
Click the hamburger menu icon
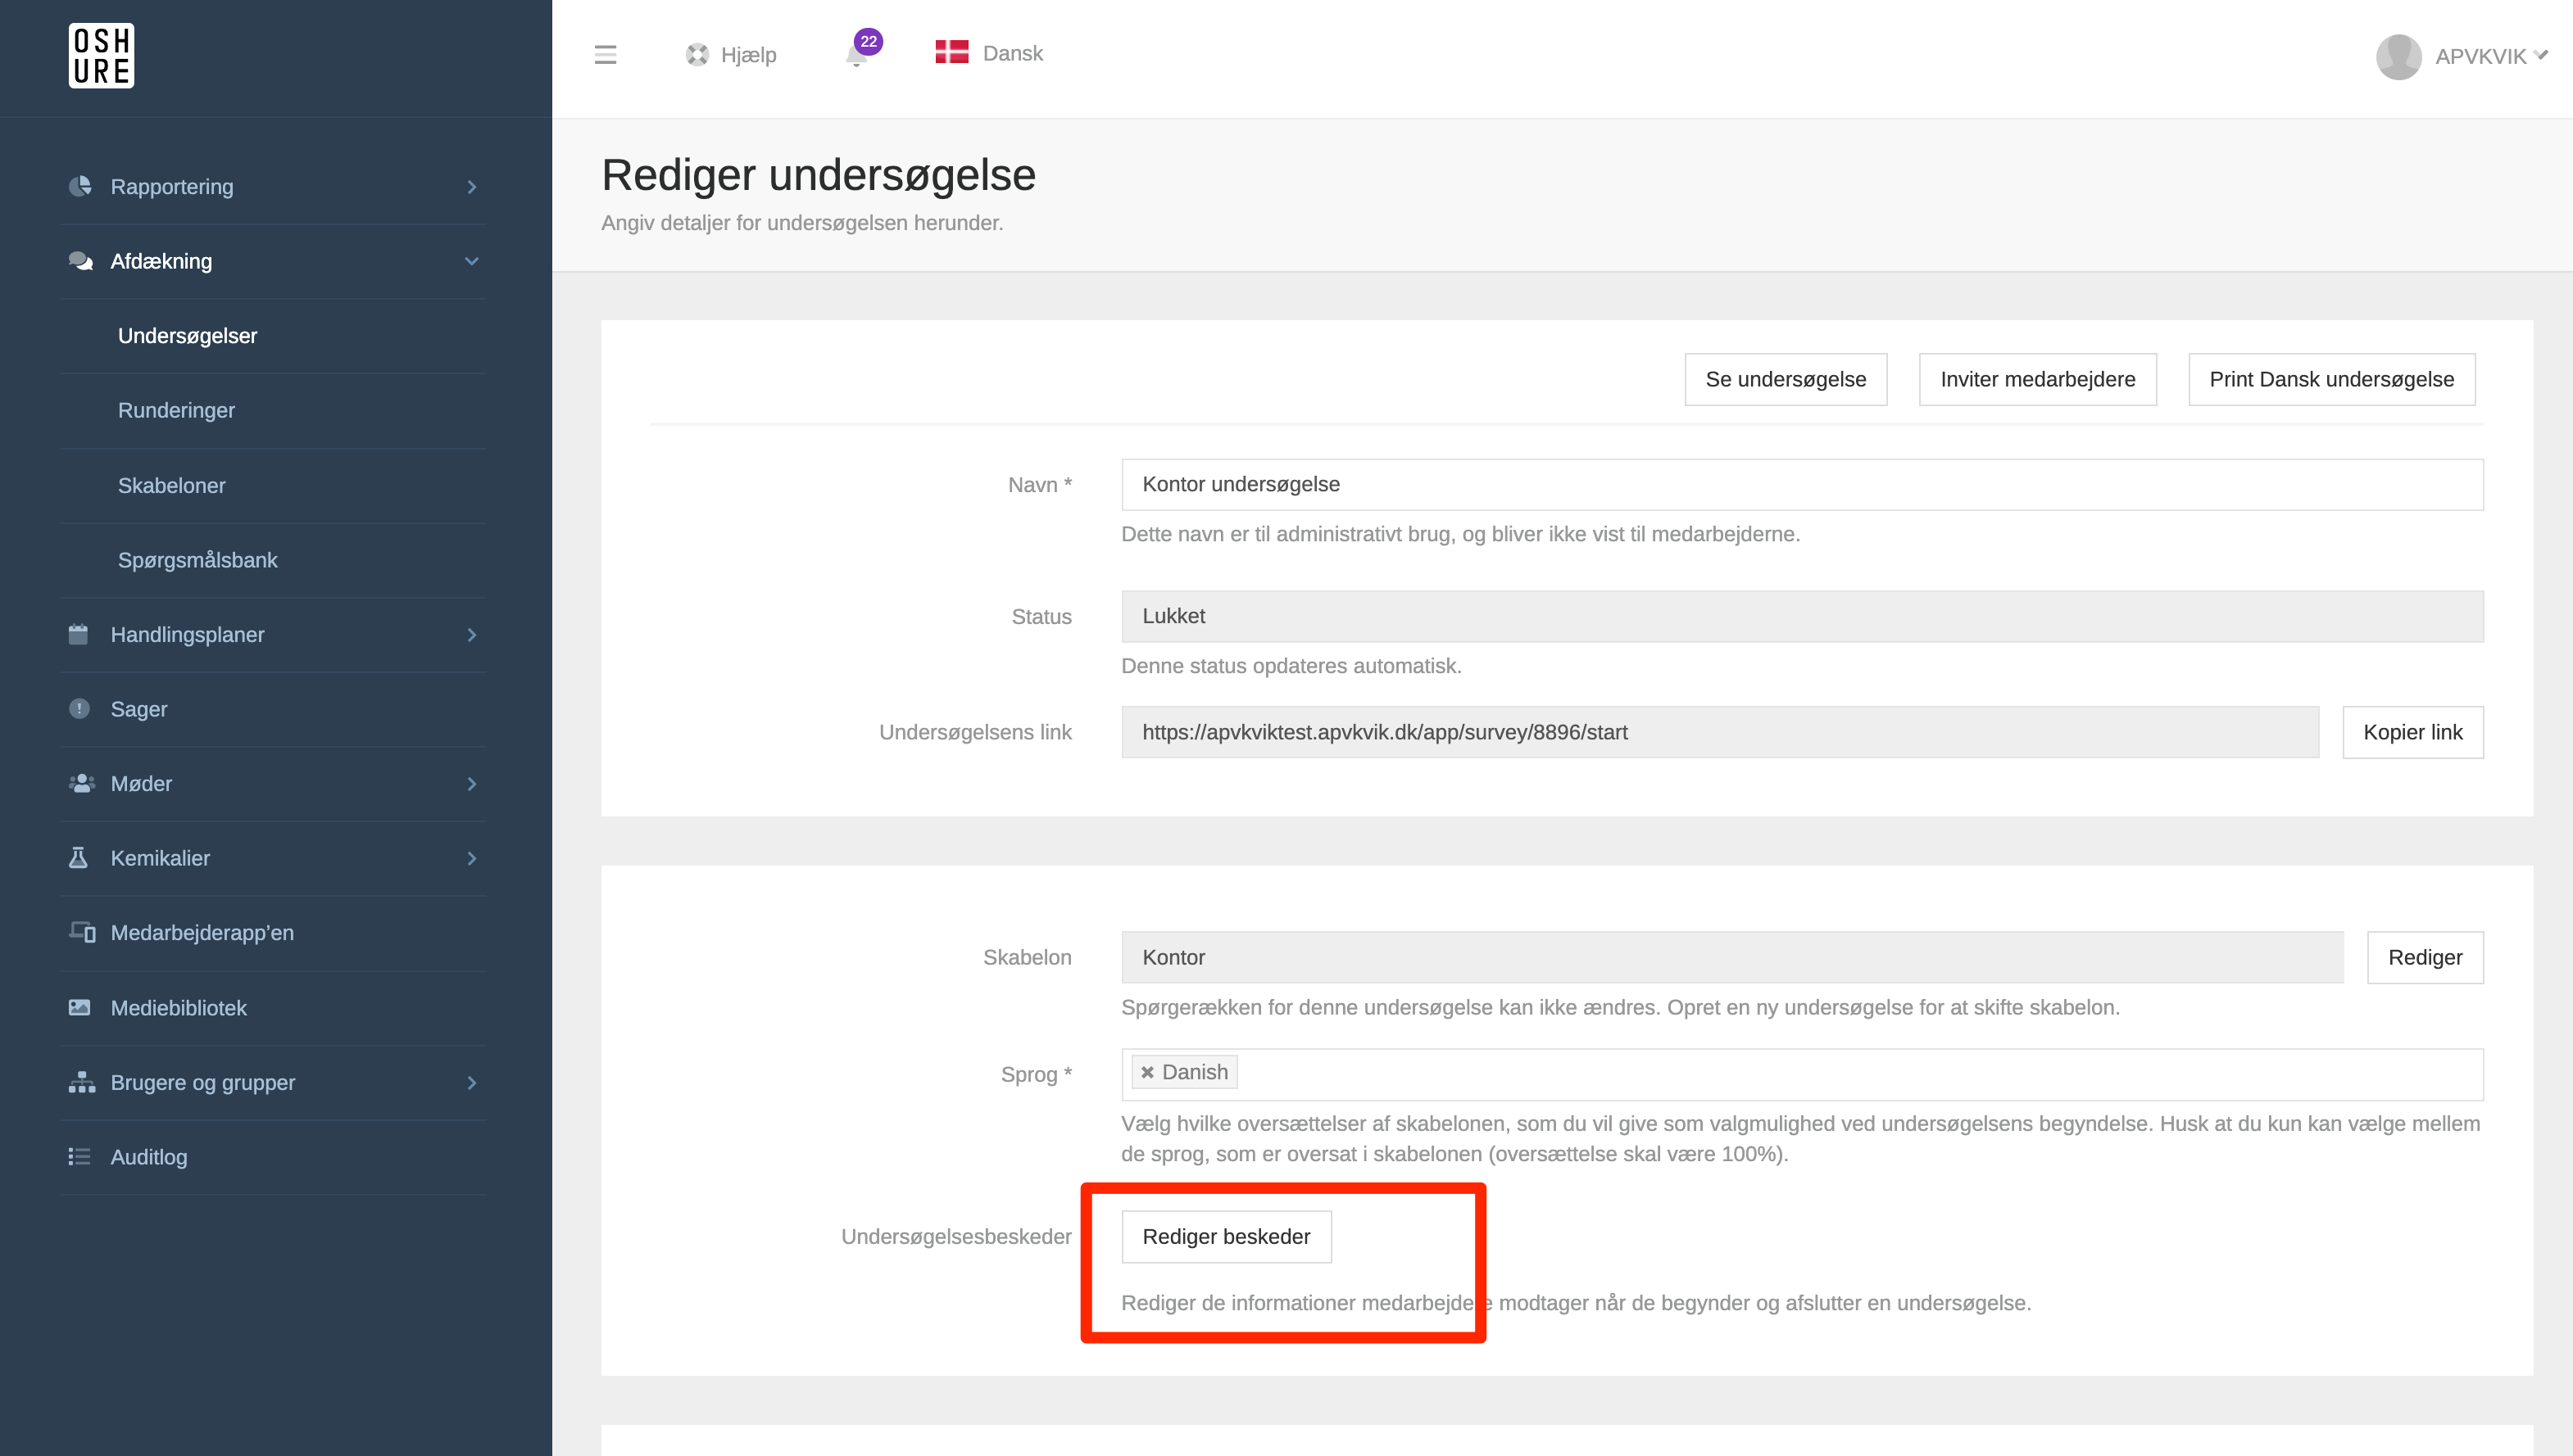point(606,55)
